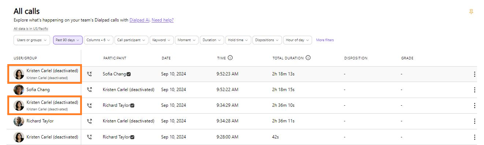The image size is (484, 145).
Task: Open kebab menu for 9:52:23 AM call
Action: (474, 74)
